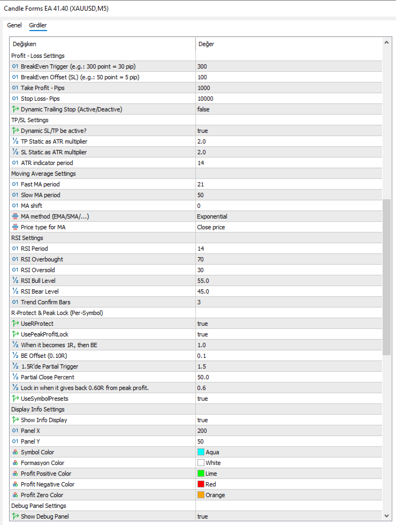Select the Girdiler tab
This screenshot has height=525, width=396.
coord(38,25)
